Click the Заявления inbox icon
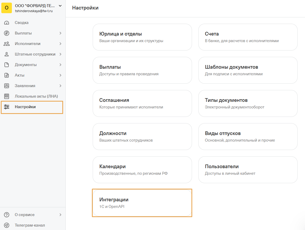The image size is (305, 230). pyautogui.click(x=7, y=86)
